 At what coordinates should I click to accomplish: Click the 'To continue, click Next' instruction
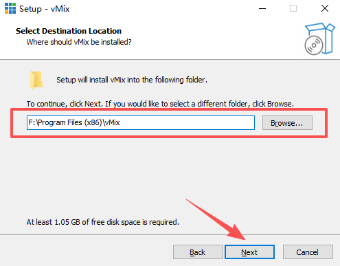coord(160,104)
